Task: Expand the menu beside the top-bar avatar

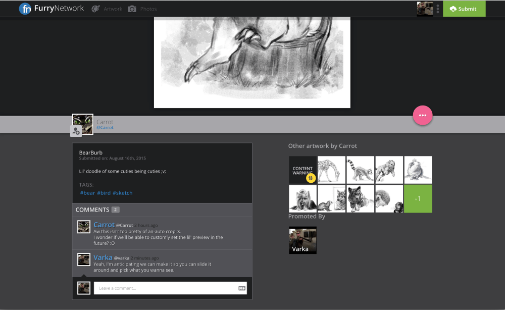Action: click(437, 9)
